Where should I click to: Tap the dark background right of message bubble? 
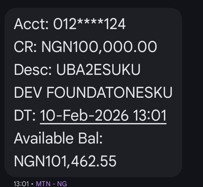[193, 93]
